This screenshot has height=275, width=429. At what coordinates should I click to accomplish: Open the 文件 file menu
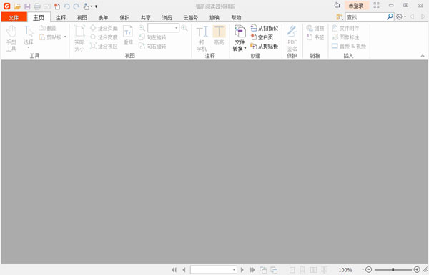[14, 17]
